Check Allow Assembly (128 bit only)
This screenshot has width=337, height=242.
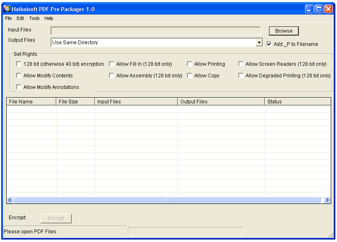tap(112, 76)
